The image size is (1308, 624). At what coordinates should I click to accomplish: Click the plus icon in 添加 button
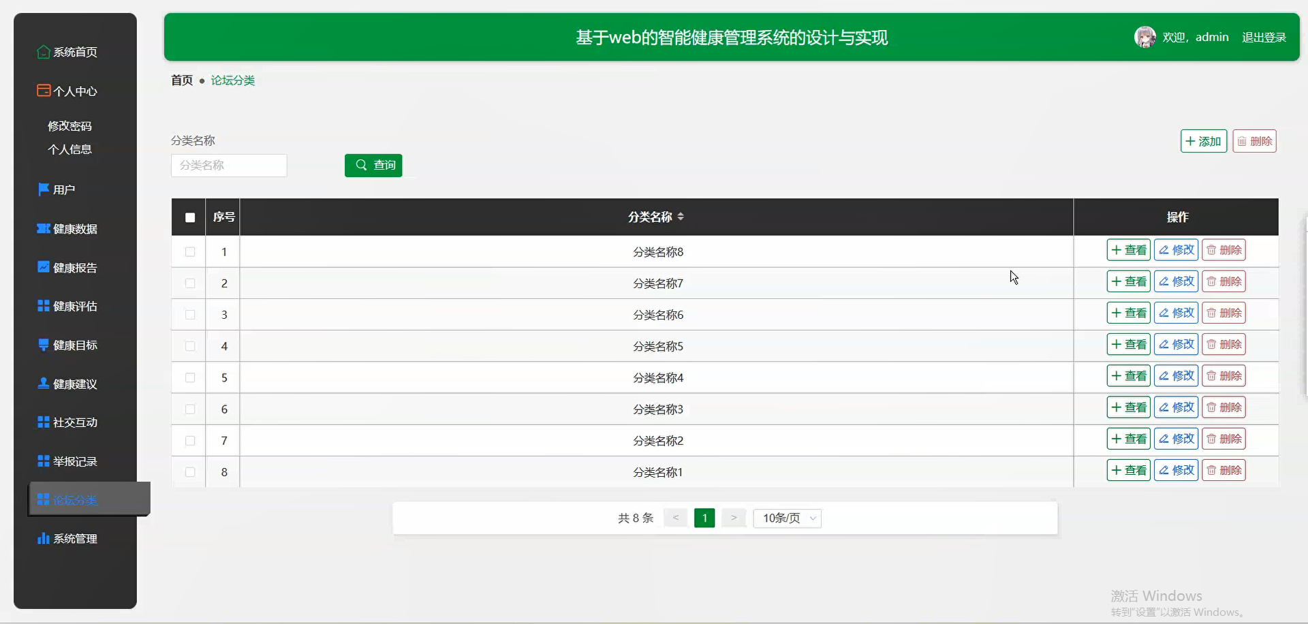click(1190, 141)
